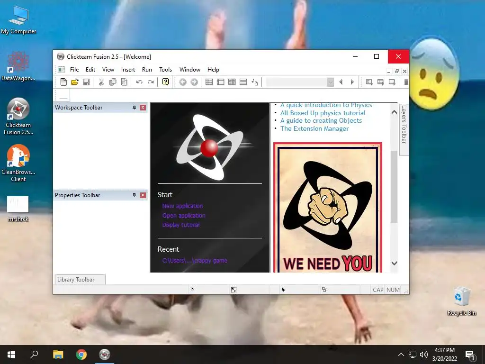
Task: Click the Copy toolbar icon
Action: point(113,82)
